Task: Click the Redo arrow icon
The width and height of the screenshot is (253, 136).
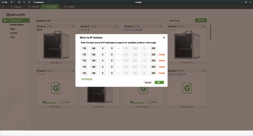Action: click(x=29, y=2)
